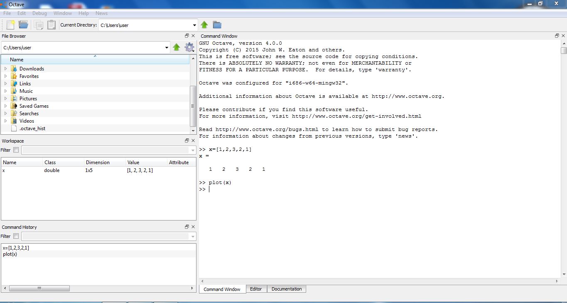The height and width of the screenshot is (303, 567).
Task: Select plot(x) in Command History
Action: pyautogui.click(x=10, y=254)
